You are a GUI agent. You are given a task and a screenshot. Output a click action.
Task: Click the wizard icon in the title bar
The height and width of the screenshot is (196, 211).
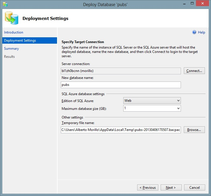pyautogui.click(x=5, y=4)
